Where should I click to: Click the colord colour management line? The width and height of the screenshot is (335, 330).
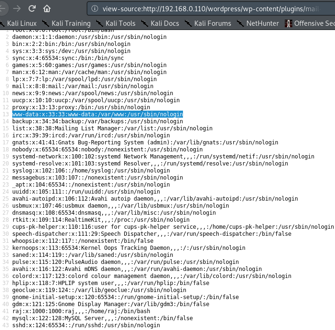[x=152, y=276]
